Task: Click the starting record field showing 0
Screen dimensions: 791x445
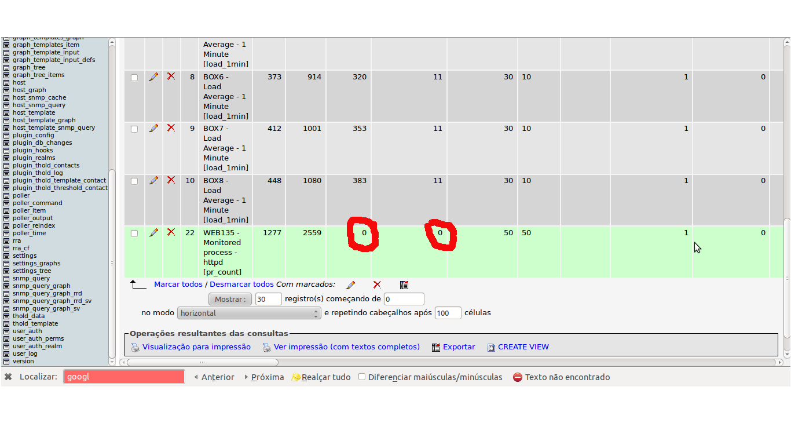Action: tap(404, 299)
